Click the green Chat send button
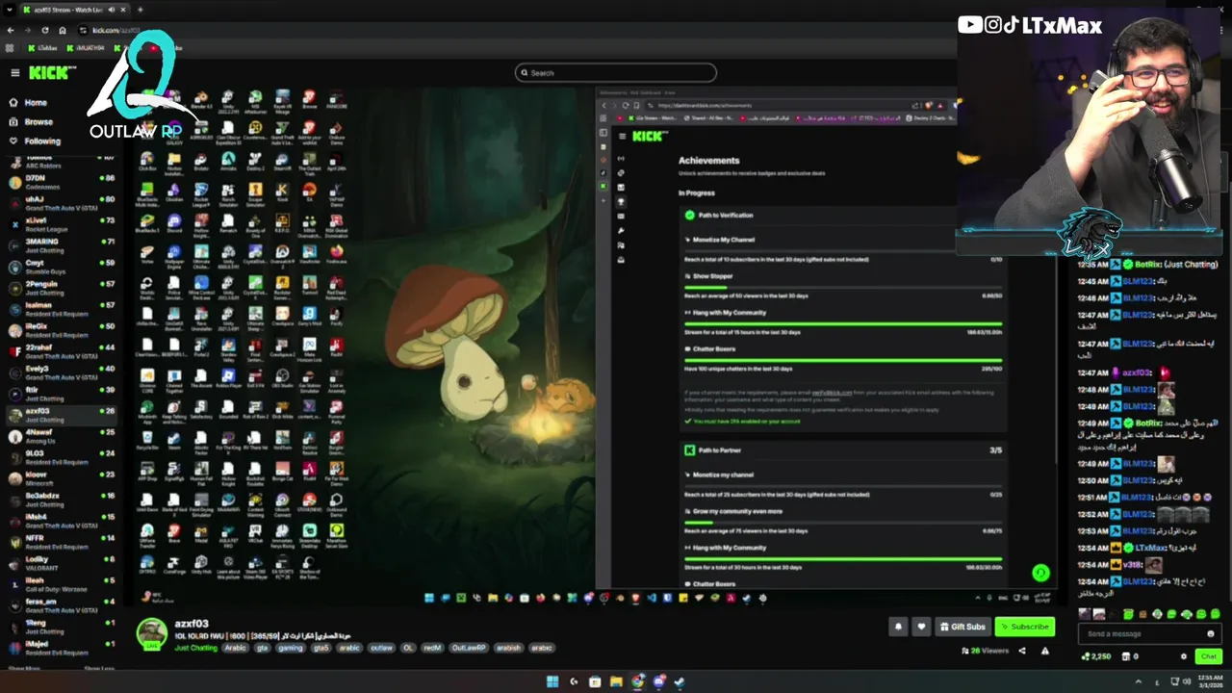 click(1208, 656)
